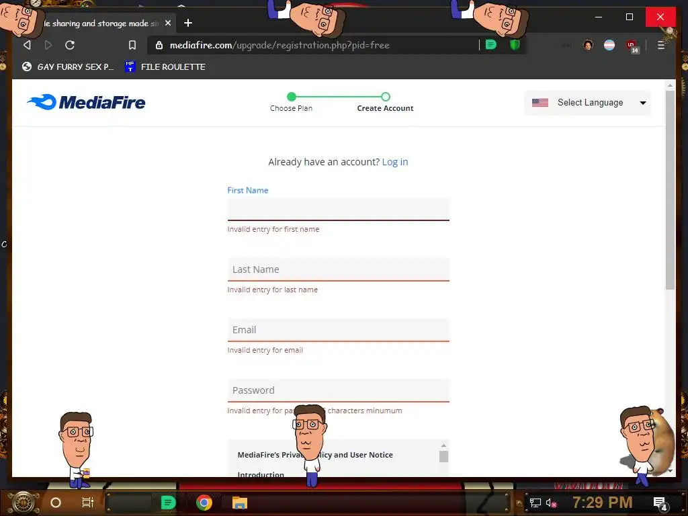The height and width of the screenshot is (516, 688).
Task: Click the 'Introduction' heading in privacy notice
Action: point(261,474)
